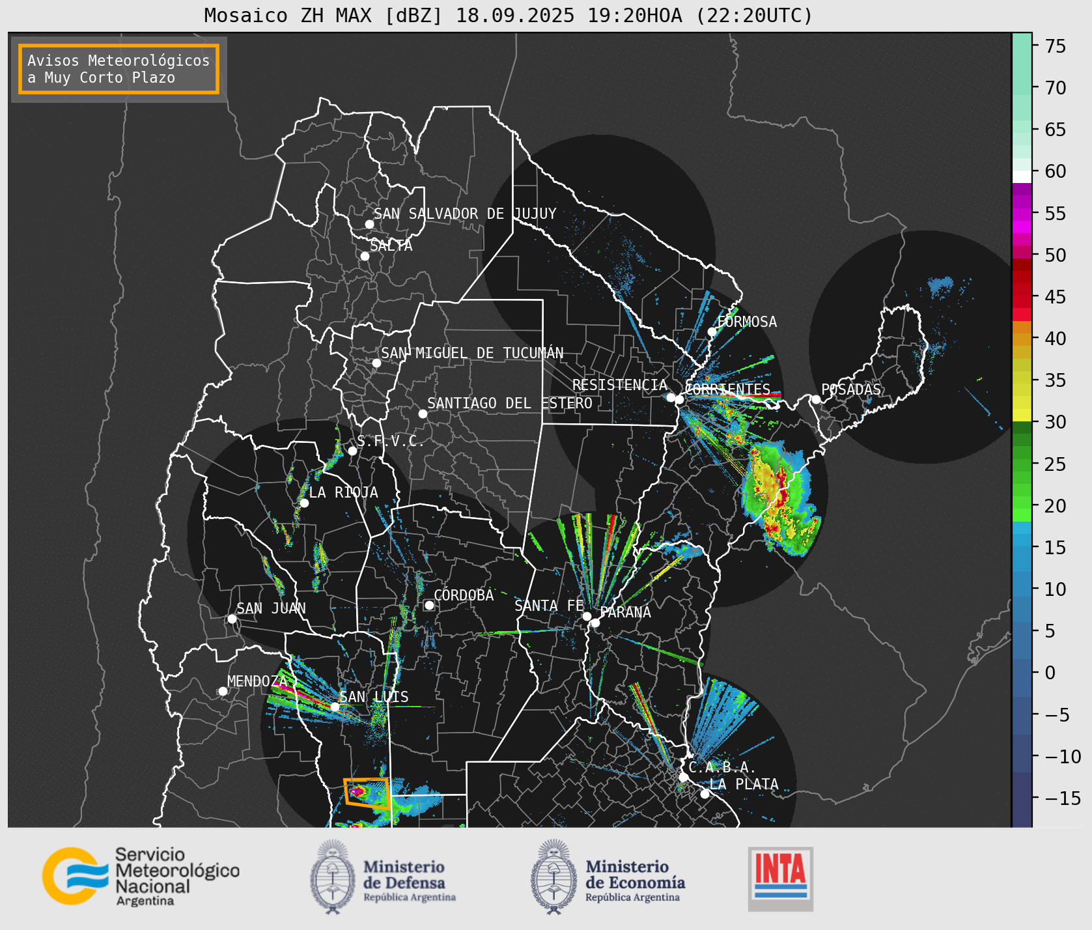The image size is (1092, 930).
Task: Click the Mosaico ZH MAX title text
Action: click(x=509, y=15)
